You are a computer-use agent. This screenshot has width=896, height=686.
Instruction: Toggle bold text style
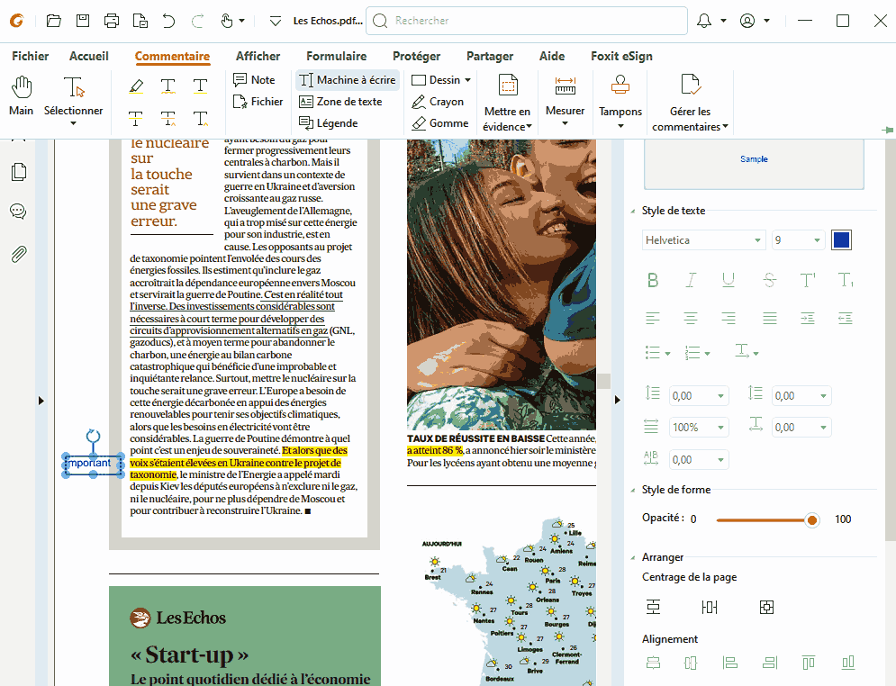point(653,281)
